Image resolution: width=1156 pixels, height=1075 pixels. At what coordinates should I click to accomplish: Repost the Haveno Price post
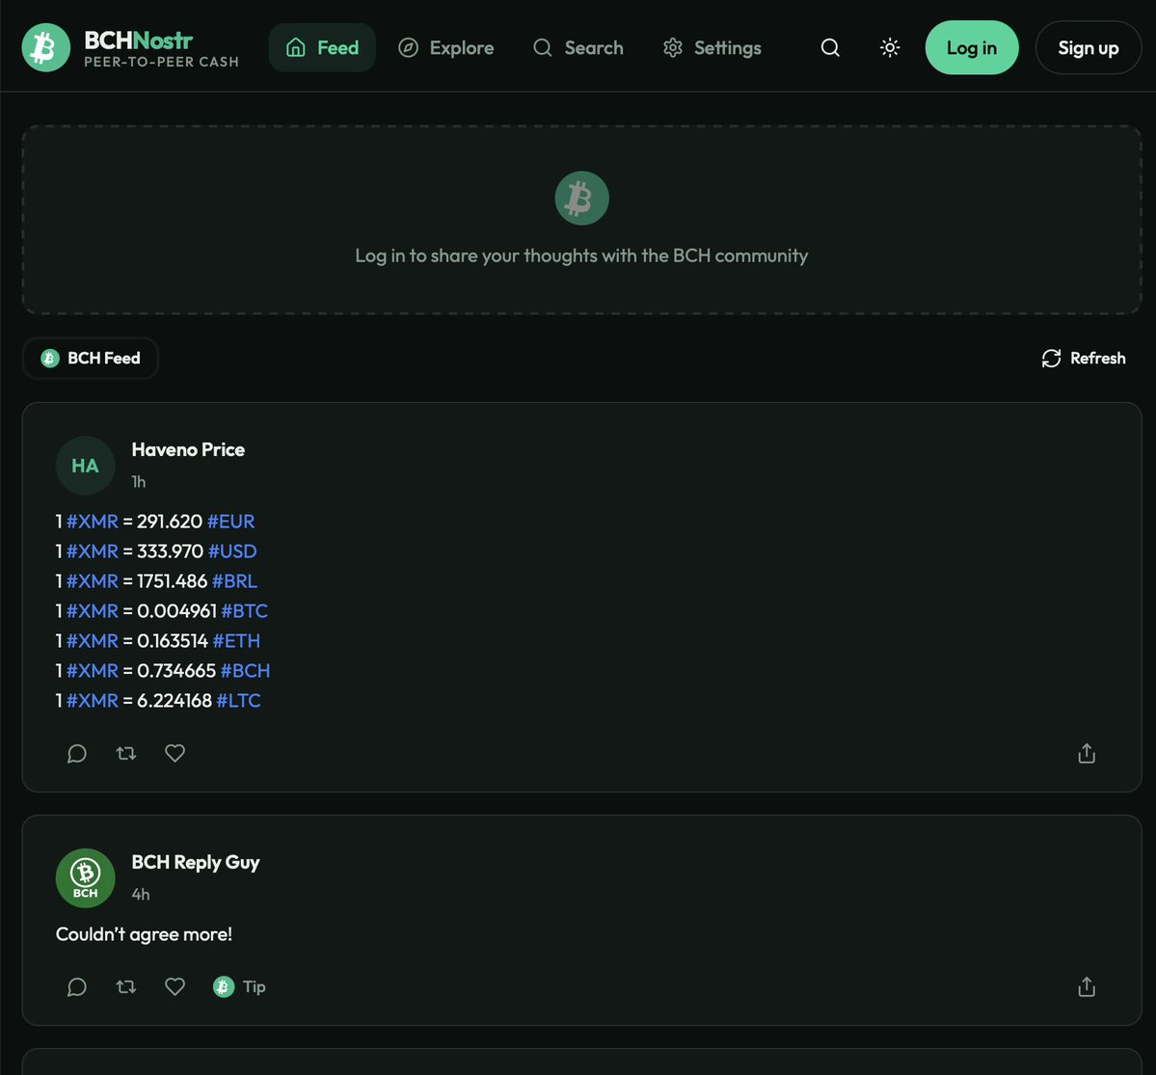click(x=126, y=754)
